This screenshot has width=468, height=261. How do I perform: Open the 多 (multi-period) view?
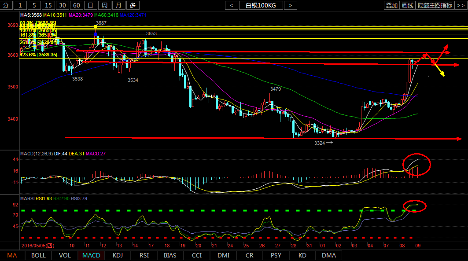click(x=133, y=5)
